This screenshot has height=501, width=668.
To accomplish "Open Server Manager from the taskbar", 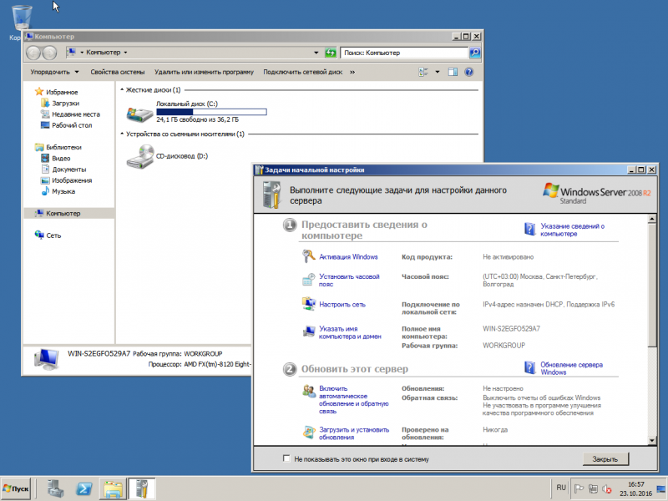I will coord(55,488).
